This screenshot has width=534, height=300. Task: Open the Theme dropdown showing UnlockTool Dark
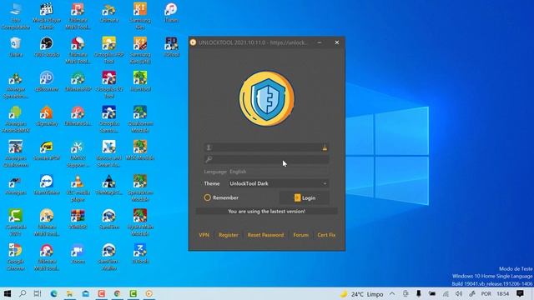pyautogui.click(x=278, y=183)
